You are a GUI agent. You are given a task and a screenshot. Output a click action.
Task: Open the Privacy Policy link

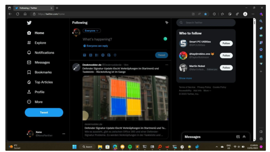[x=204, y=87]
